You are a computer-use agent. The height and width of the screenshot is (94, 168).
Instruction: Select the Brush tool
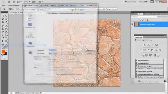click(6, 26)
